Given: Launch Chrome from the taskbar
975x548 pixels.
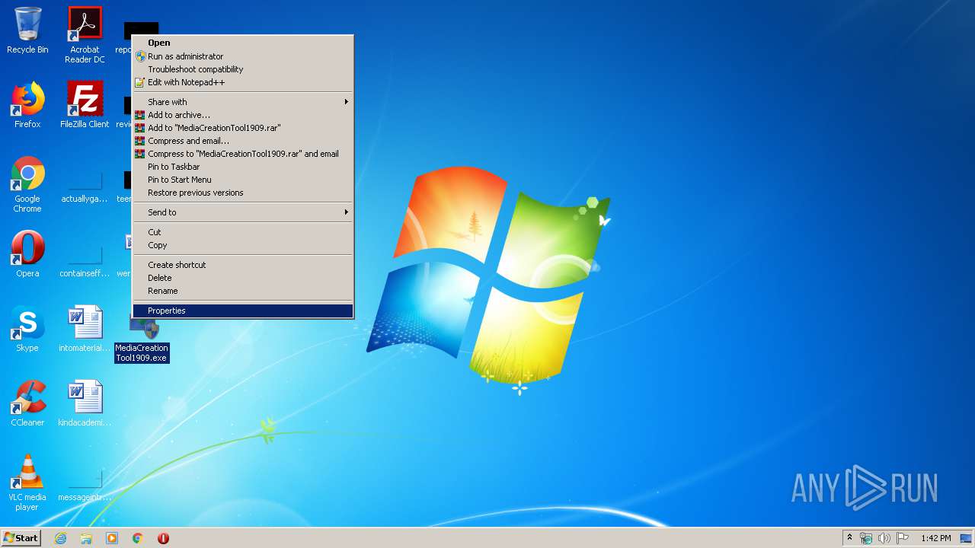Looking at the screenshot, I should (x=138, y=538).
